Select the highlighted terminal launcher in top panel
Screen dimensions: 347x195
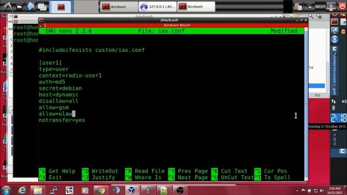point(61,6)
